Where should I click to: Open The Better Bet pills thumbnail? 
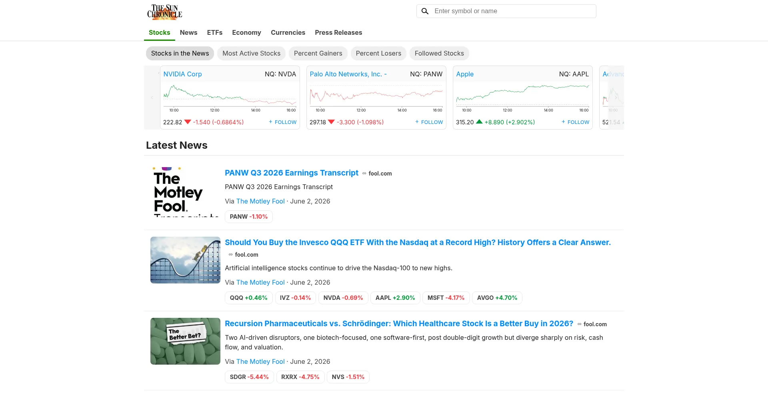(185, 341)
